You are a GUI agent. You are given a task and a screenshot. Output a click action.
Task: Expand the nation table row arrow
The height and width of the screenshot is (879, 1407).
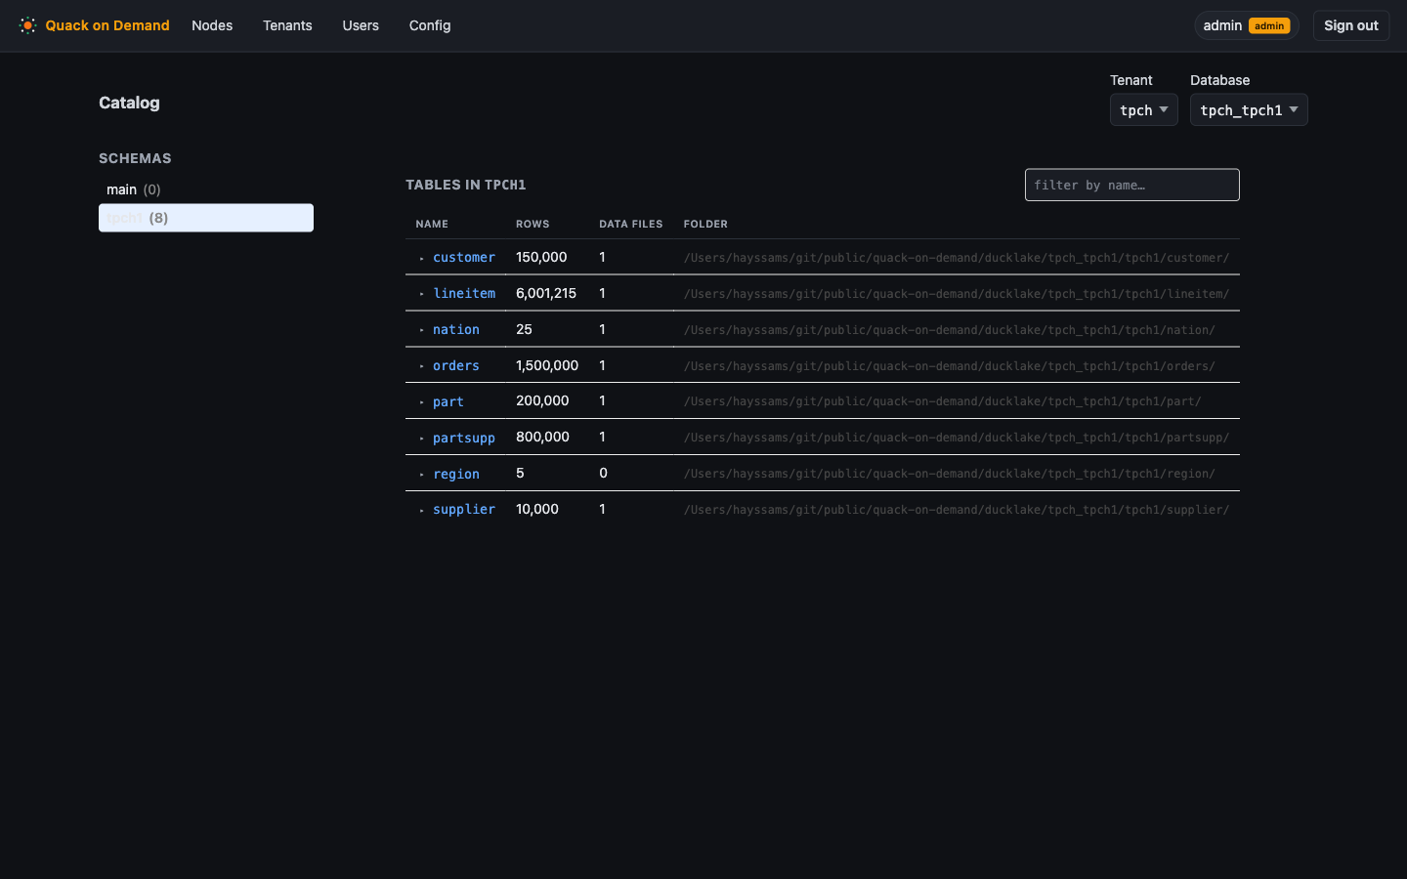[x=422, y=330]
